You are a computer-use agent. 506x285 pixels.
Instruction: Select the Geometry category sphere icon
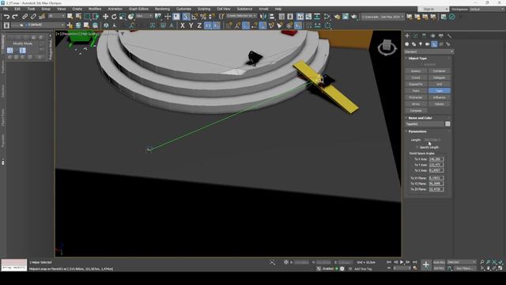tap(407, 44)
